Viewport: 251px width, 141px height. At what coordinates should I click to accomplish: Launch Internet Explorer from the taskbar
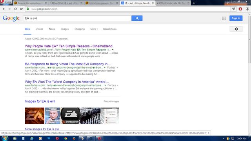click(x=32, y=138)
